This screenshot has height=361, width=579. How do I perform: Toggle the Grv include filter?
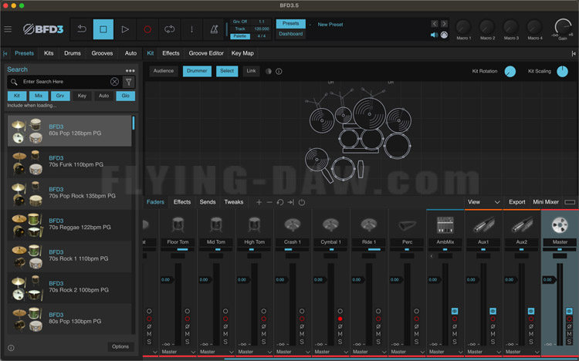(x=60, y=96)
